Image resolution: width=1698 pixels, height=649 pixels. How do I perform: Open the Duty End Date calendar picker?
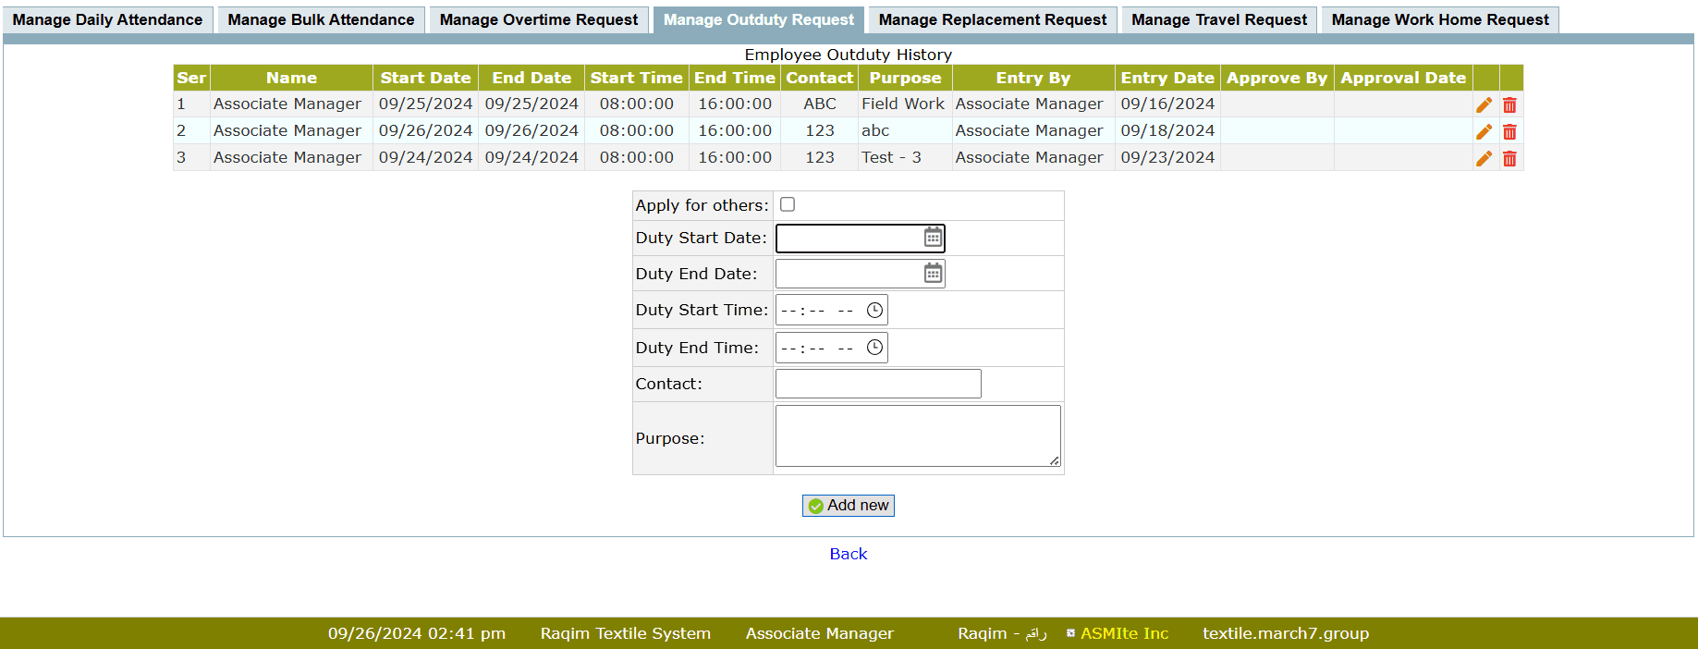point(933,274)
